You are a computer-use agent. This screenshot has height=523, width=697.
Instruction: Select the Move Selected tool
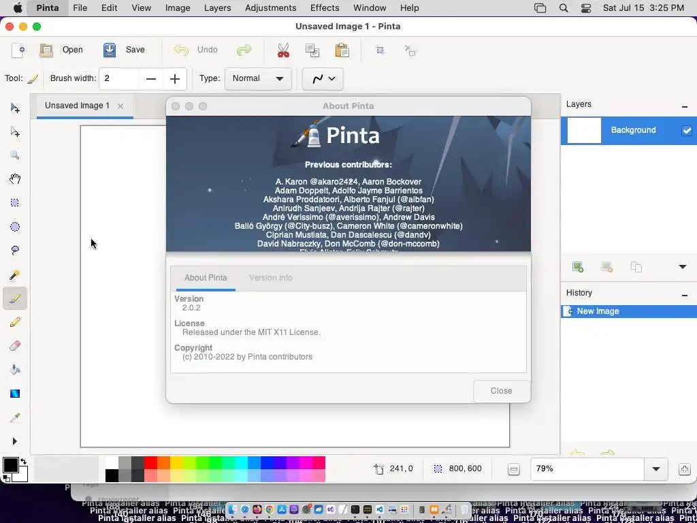tap(15, 108)
